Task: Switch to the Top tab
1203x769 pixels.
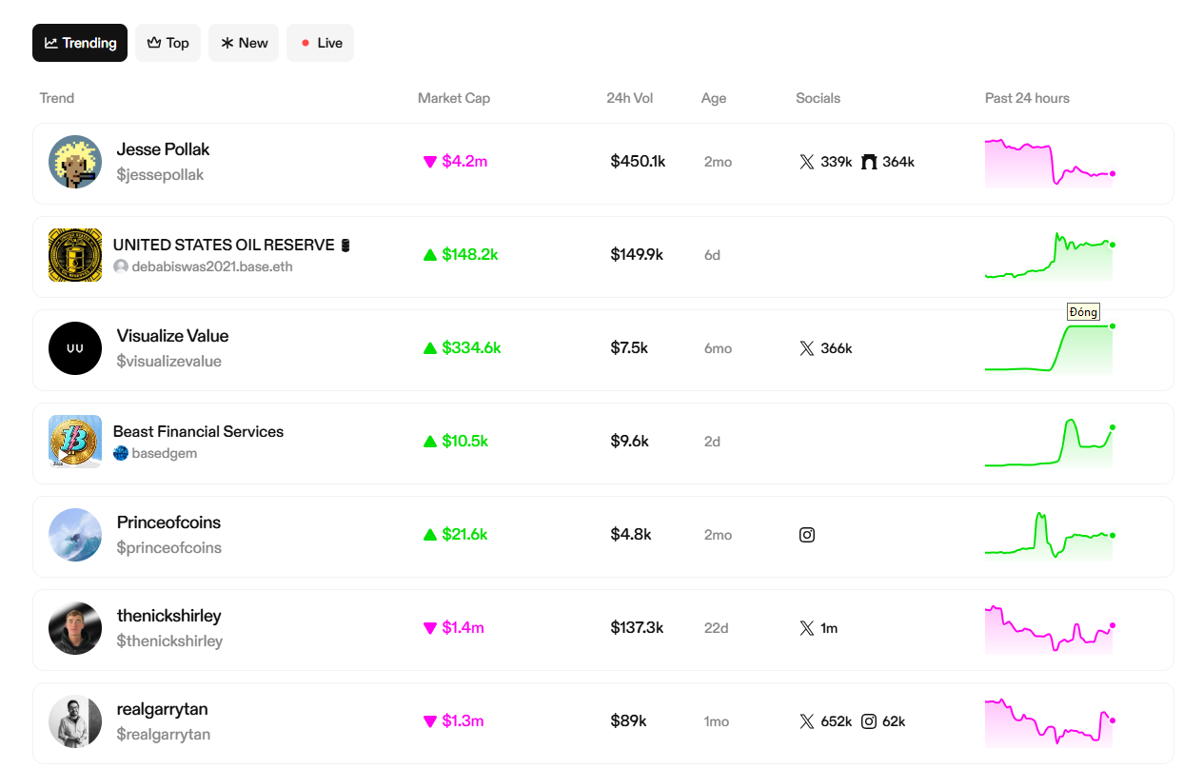Action: pos(168,42)
